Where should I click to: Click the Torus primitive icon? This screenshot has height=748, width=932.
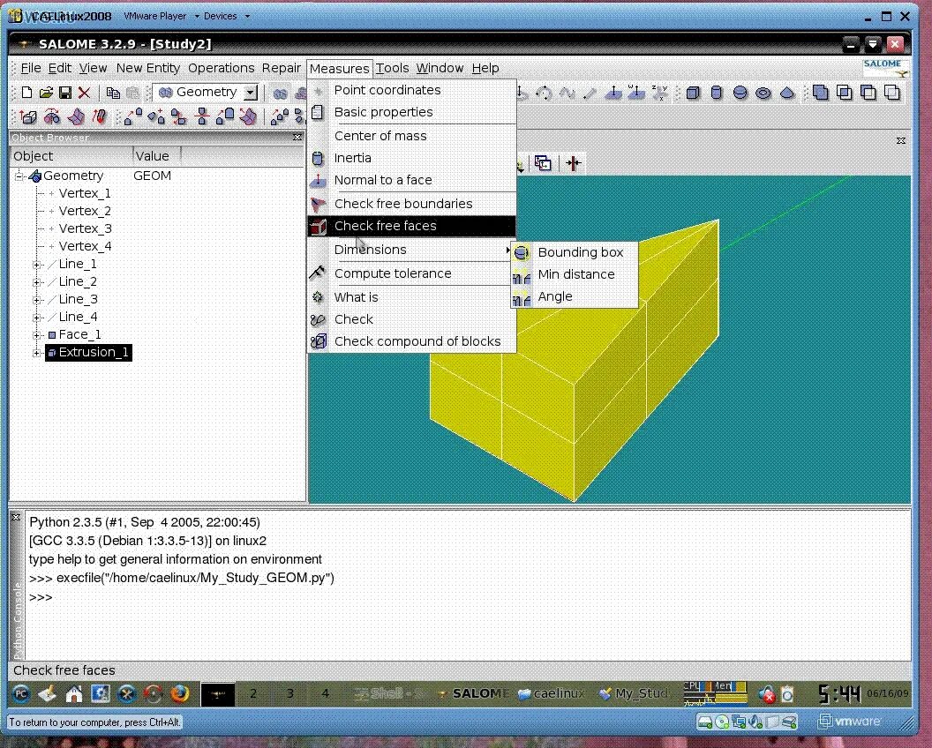(x=763, y=93)
